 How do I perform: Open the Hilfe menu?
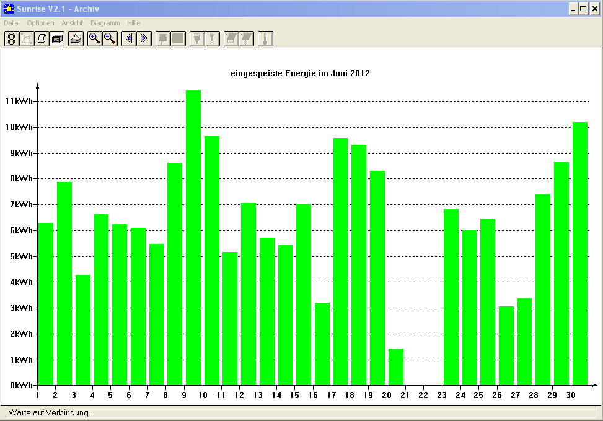[x=133, y=23]
